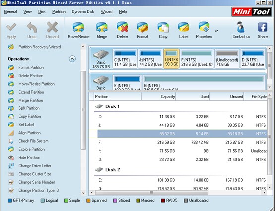Select partition J: row in list
The height and width of the screenshot is (211, 275).
click(x=182, y=125)
